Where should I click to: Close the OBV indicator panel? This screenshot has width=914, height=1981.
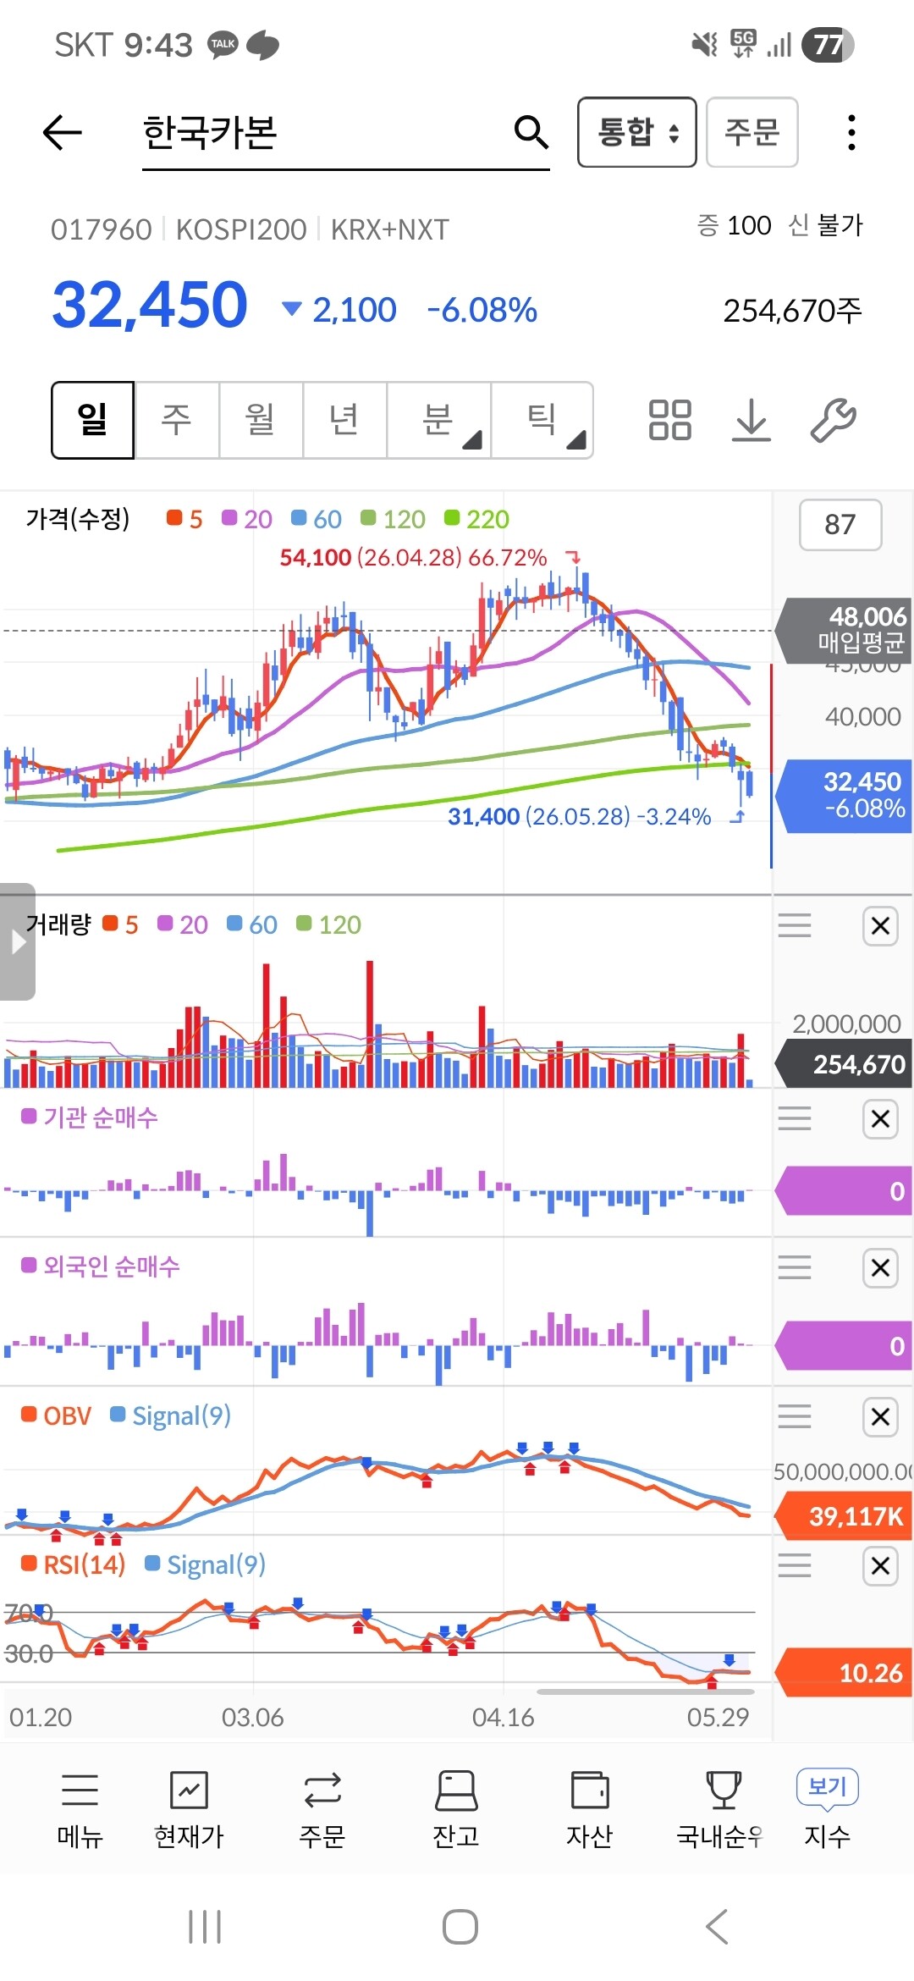point(880,1416)
